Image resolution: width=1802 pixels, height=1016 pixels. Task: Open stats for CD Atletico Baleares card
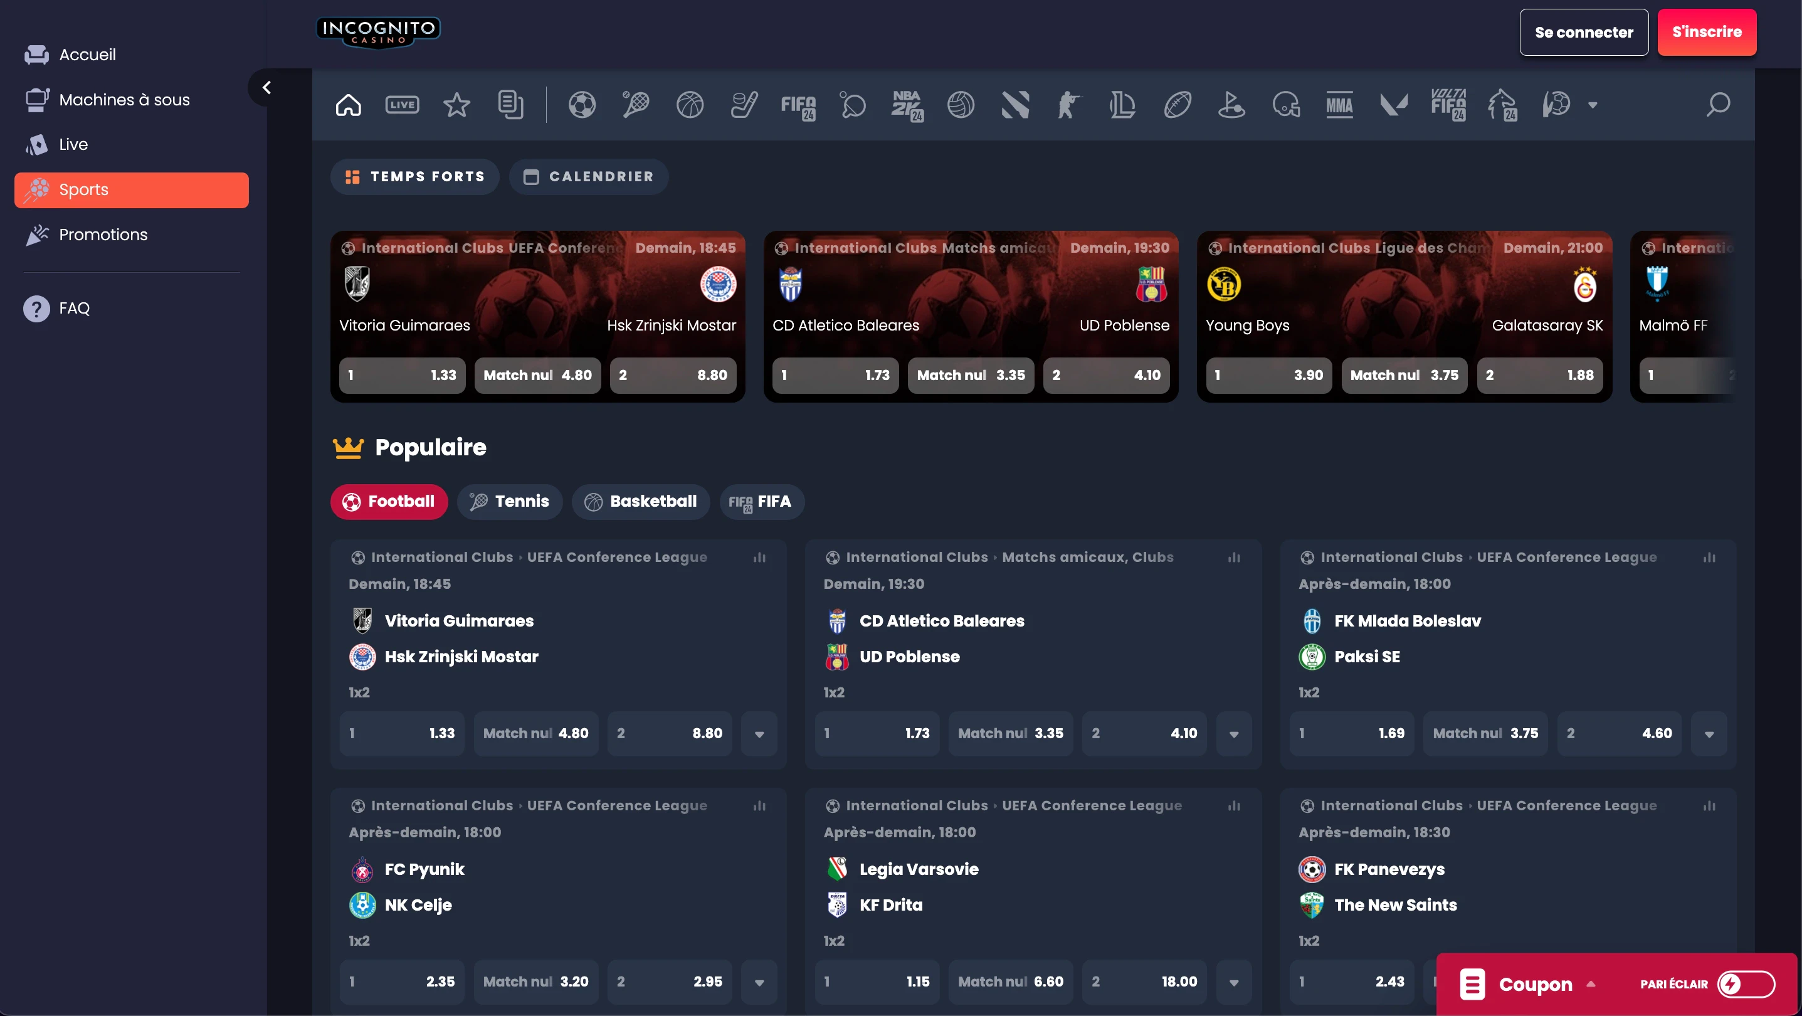pos(1234,558)
